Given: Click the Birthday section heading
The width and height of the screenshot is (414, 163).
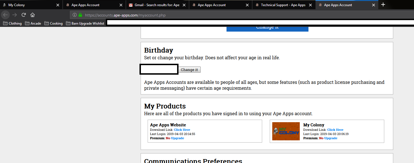Looking at the screenshot, I should [159, 50].
